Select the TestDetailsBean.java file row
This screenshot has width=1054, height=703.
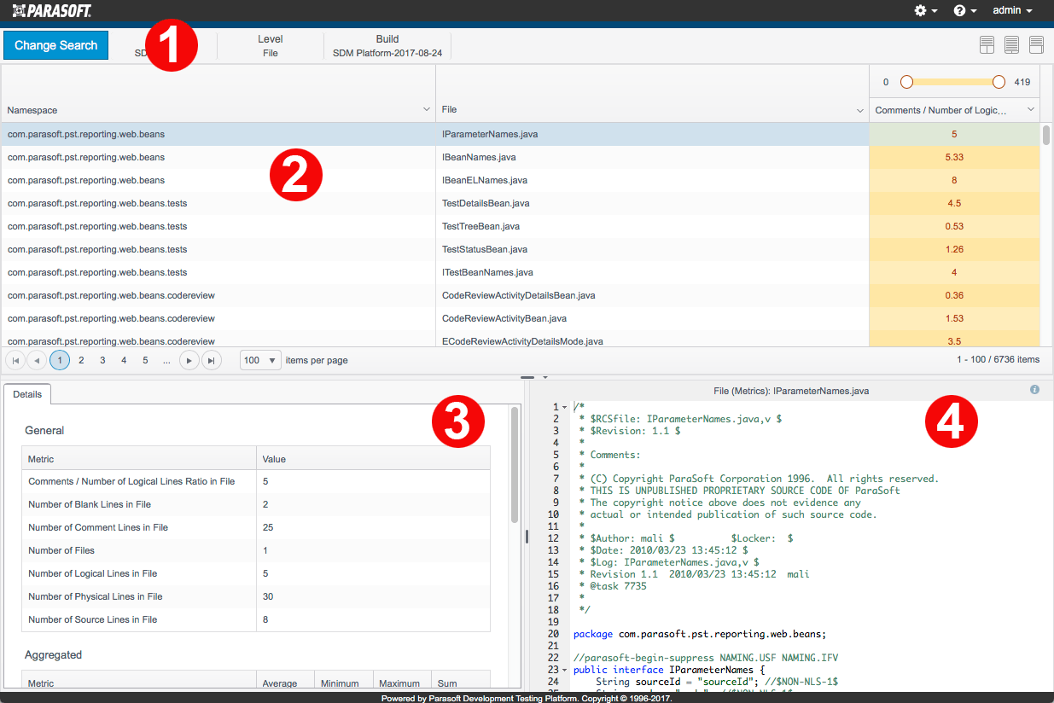pos(486,203)
